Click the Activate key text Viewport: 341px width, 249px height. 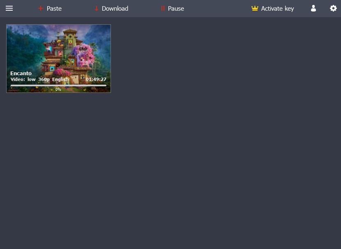pos(277,9)
